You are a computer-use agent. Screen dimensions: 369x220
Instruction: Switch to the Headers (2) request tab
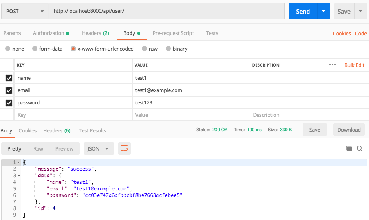click(x=95, y=33)
